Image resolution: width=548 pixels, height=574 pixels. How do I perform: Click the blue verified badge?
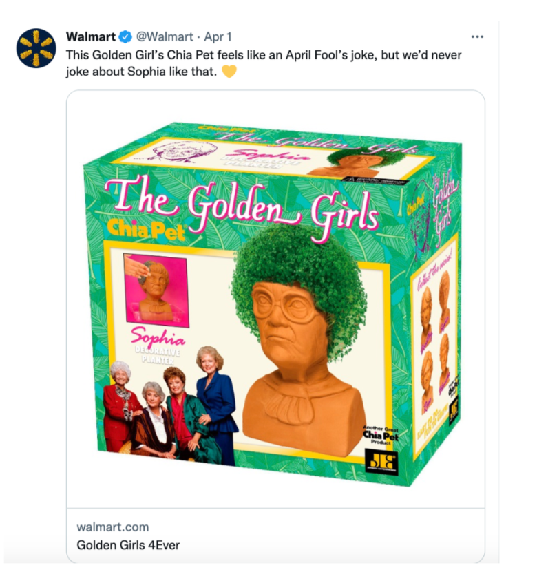pyautogui.click(x=125, y=36)
